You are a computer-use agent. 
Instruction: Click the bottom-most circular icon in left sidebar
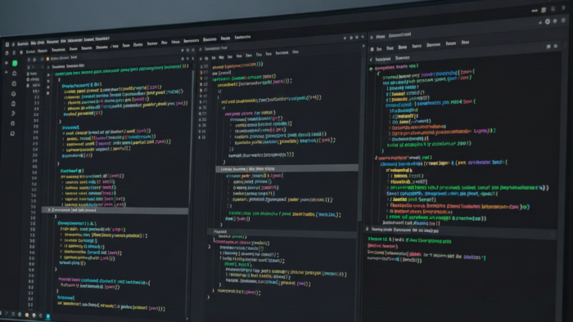tap(12, 133)
